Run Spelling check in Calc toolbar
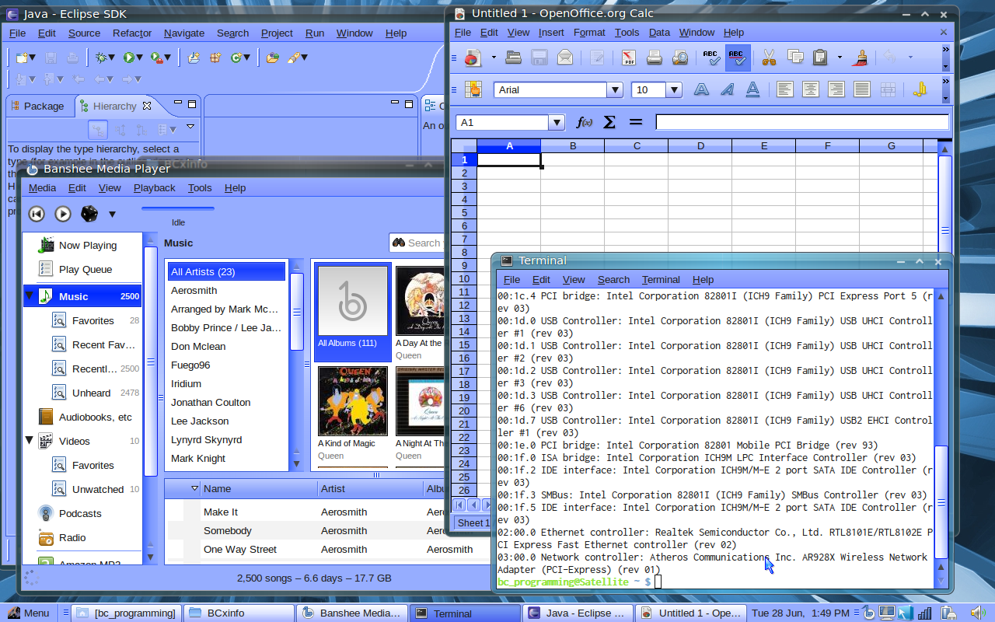Viewport: 995px width, 622px height. [x=710, y=57]
